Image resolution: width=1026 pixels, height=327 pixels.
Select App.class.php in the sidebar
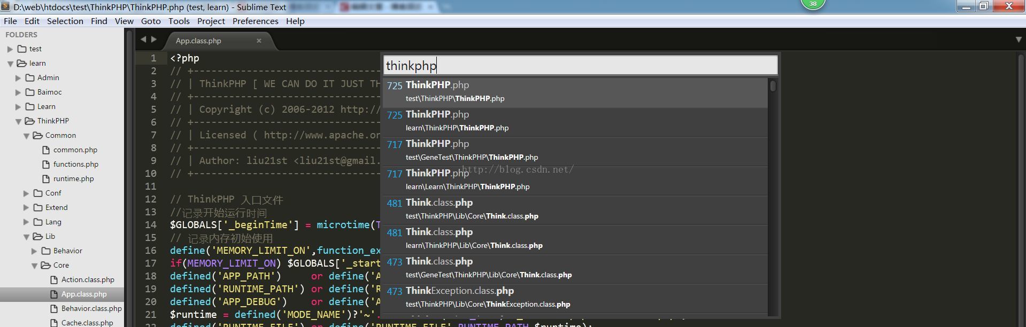tap(84, 294)
